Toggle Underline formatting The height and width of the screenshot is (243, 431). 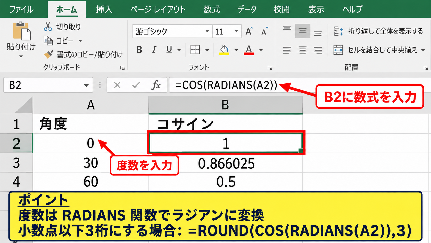coord(169,50)
